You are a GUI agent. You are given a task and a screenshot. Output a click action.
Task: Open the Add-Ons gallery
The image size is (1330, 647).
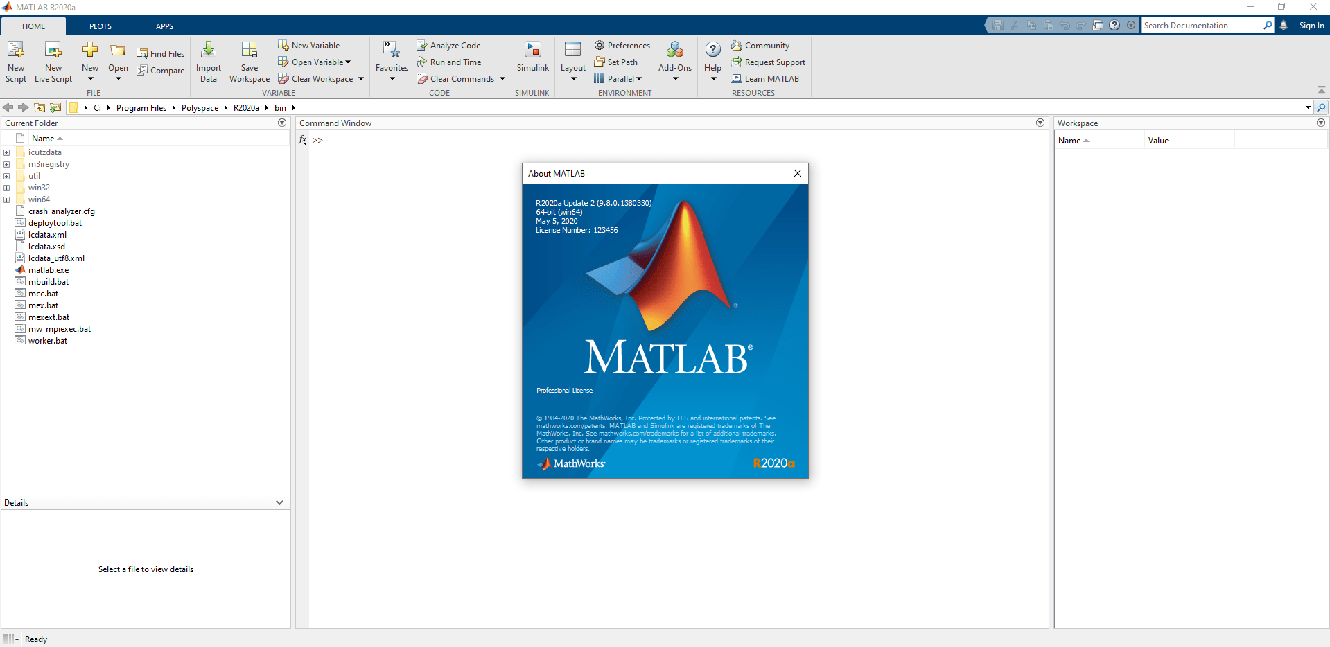[x=674, y=59]
